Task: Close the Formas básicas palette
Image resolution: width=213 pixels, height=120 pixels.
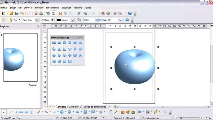Action: [x=82, y=37]
